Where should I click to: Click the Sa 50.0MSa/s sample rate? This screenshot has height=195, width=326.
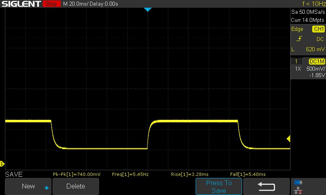[x=308, y=12]
